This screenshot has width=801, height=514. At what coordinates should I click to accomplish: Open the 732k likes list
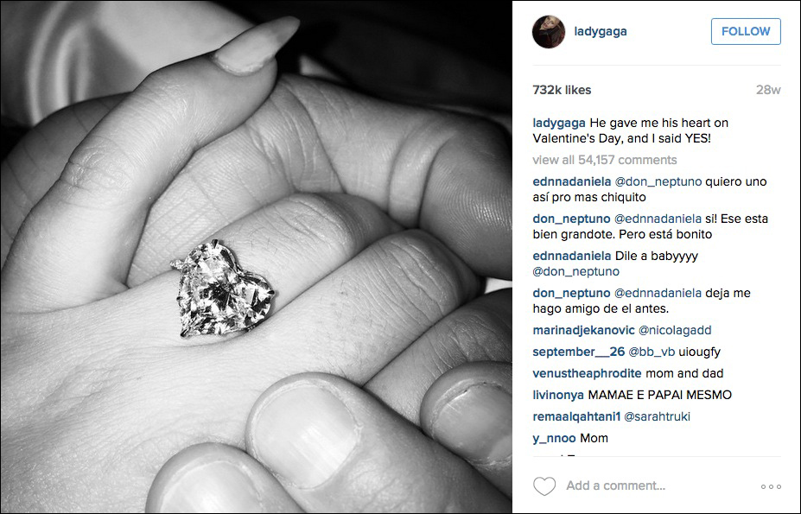tap(562, 90)
